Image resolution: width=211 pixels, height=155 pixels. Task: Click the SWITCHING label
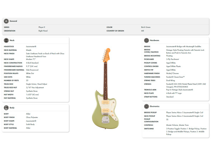point(149,129)
